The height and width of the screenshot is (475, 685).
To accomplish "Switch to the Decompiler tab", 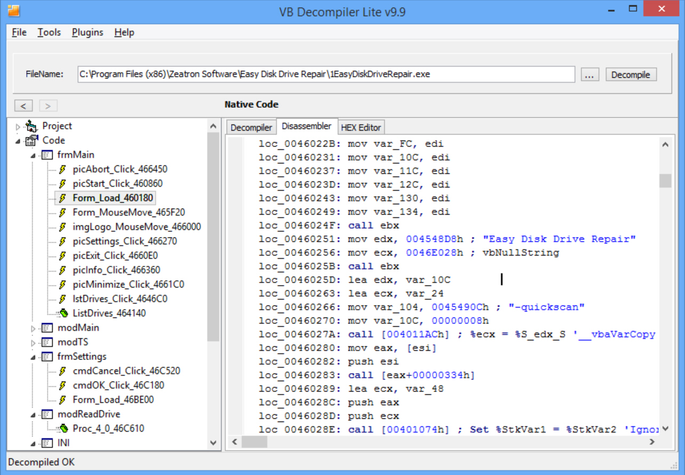I will pos(251,128).
